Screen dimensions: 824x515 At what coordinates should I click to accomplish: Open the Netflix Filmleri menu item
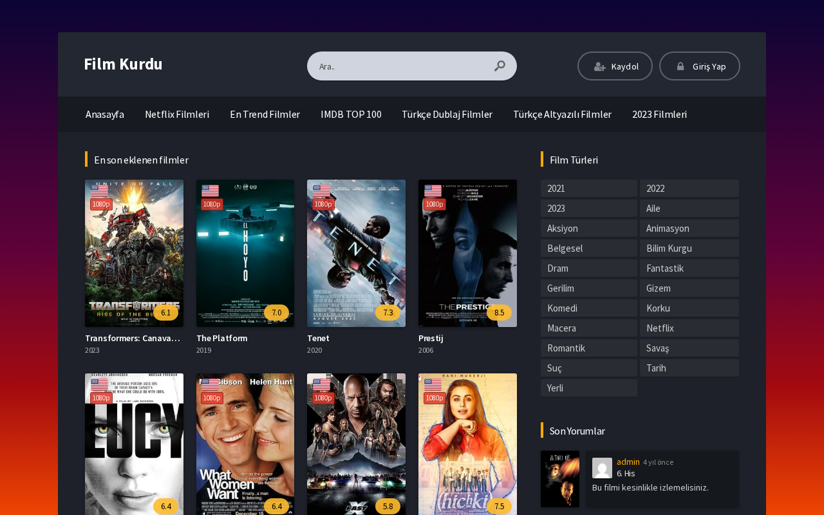[177, 114]
